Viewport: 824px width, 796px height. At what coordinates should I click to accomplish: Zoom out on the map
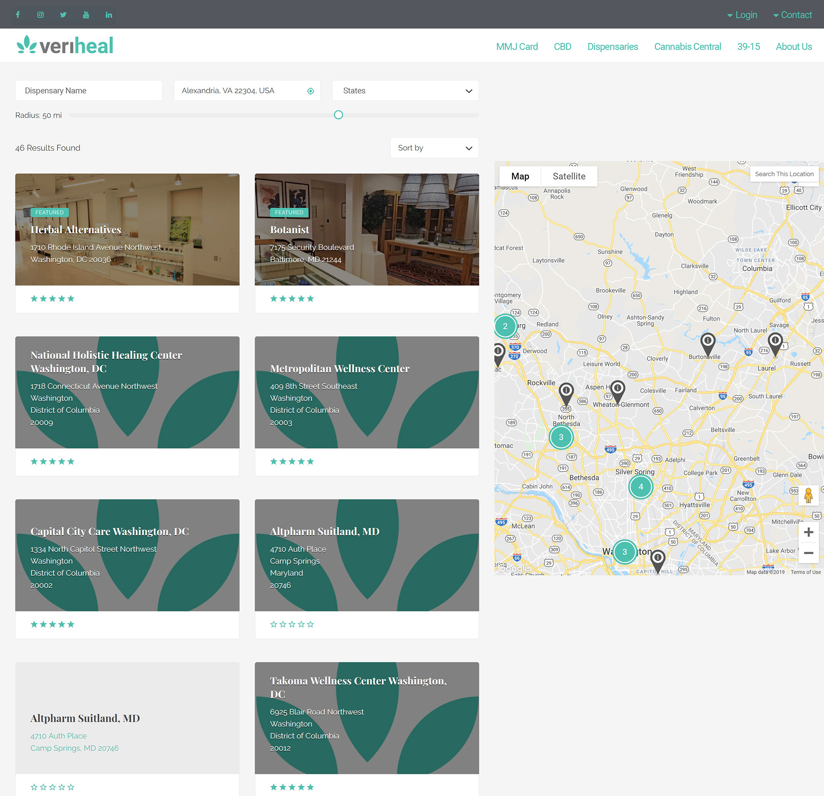click(x=809, y=553)
